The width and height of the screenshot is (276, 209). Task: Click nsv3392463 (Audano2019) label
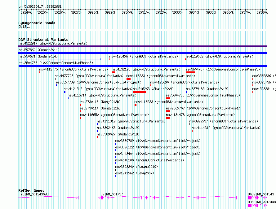pos(118,128)
